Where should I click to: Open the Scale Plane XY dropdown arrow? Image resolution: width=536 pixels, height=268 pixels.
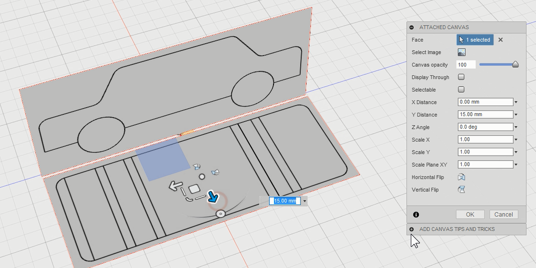[x=516, y=165]
